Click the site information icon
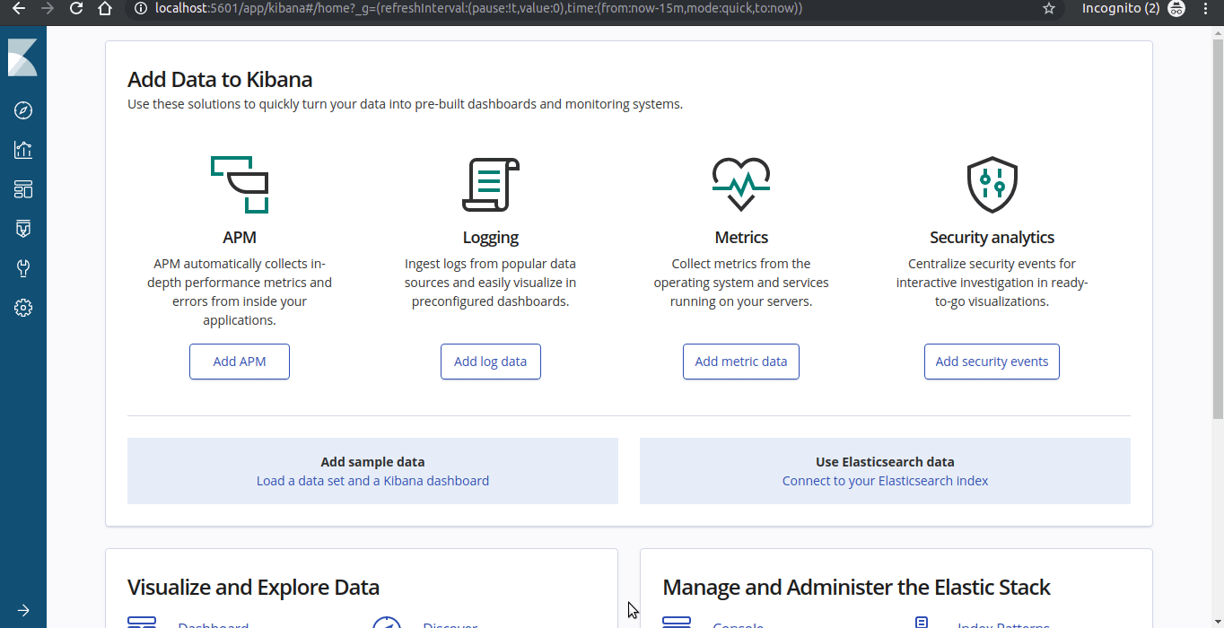The image size is (1224, 628). click(x=139, y=8)
